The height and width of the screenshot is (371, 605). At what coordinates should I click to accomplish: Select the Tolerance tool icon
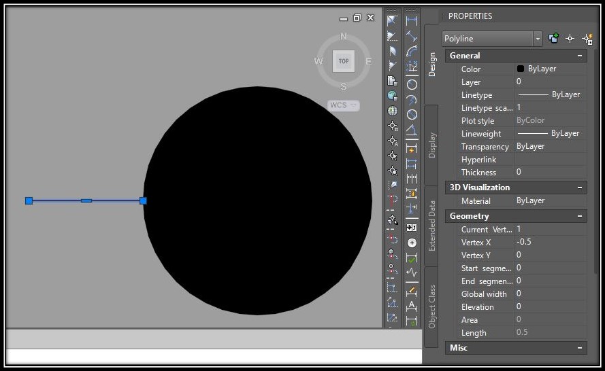[x=412, y=228]
